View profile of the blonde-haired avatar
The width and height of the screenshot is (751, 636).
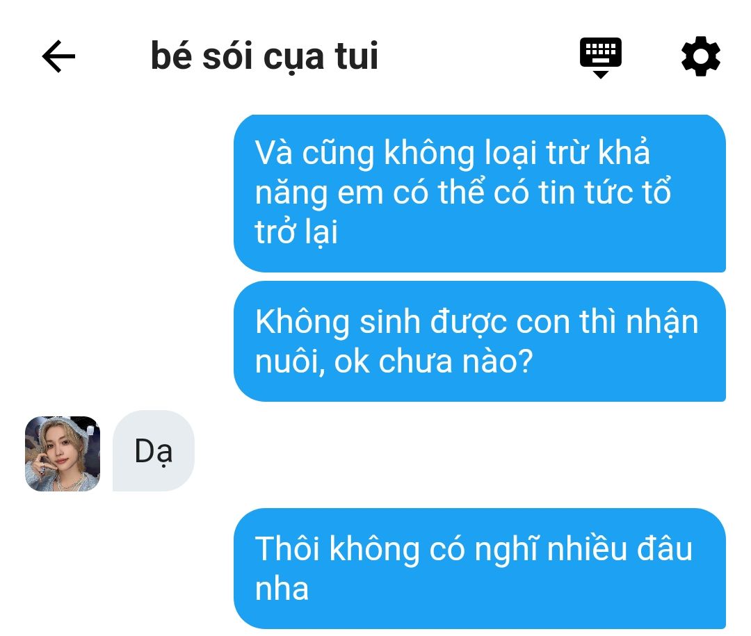[63, 453]
